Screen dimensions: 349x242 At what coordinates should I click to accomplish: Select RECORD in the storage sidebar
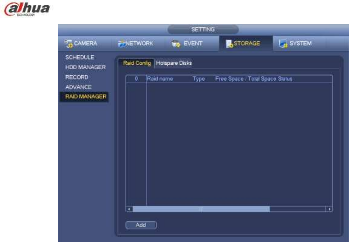pos(77,77)
